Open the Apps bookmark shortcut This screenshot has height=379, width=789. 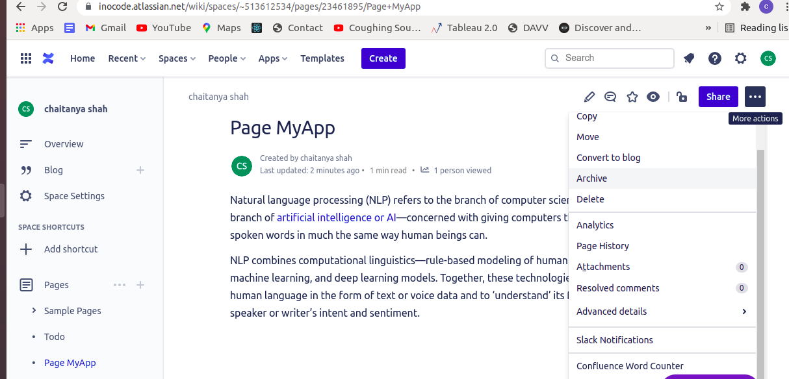(34, 28)
